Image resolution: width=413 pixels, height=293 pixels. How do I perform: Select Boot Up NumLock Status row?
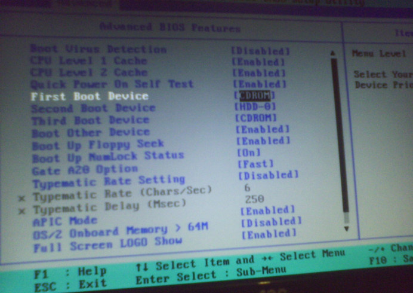pyautogui.click(x=108, y=157)
